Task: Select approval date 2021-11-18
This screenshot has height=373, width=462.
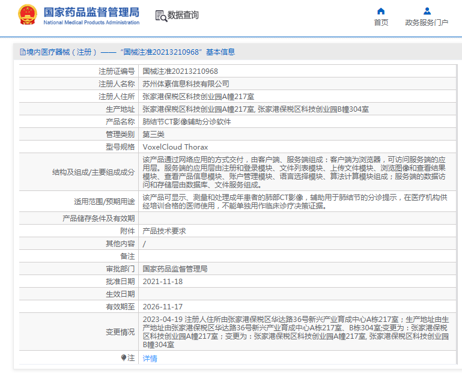Action: [163, 281]
